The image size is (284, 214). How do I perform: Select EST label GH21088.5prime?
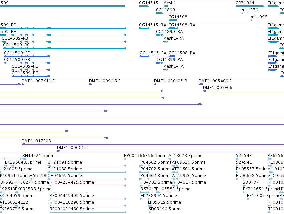click(x=65, y=169)
